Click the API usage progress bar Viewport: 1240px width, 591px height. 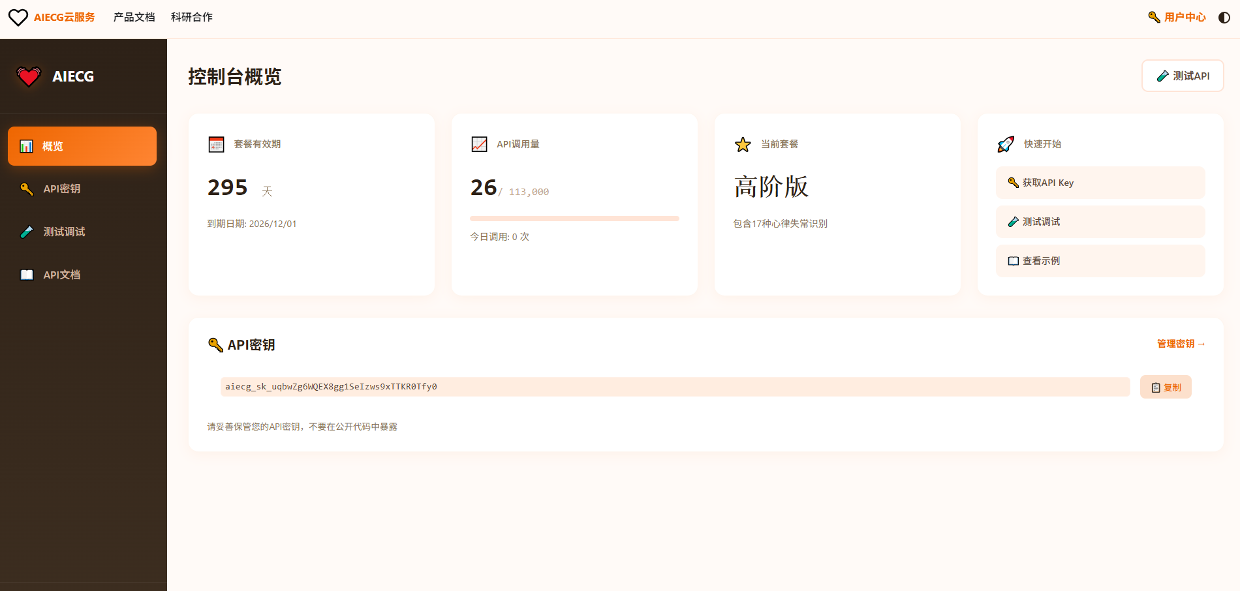574,219
